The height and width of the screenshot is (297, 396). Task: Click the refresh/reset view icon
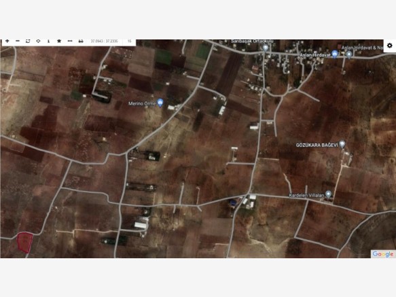(x=28, y=41)
